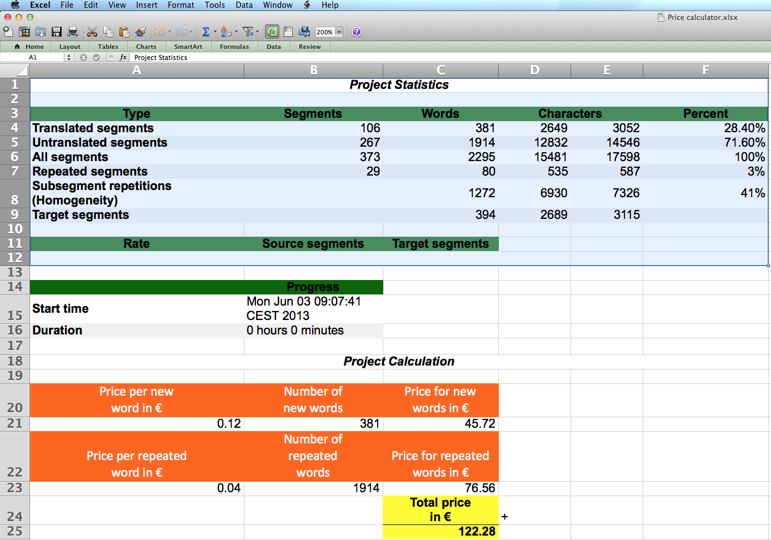Viewport: 771px width, 540px height.
Task: Open the 200% zoom dropdown
Action: point(339,32)
